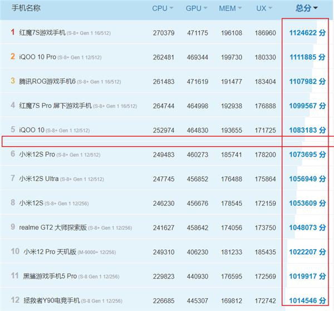The image size is (334, 311).
Task: Click MEM score 196108
Action: click(x=232, y=33)
